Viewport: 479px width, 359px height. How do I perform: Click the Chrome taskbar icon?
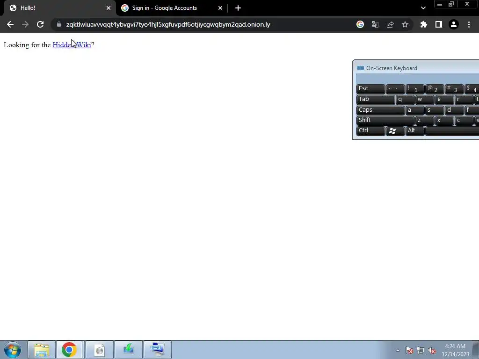(69, 350)
